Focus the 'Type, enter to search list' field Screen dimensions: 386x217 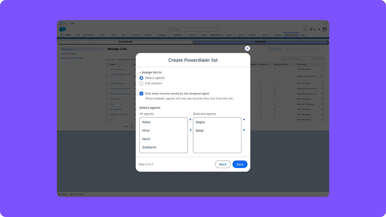[295, 59]
